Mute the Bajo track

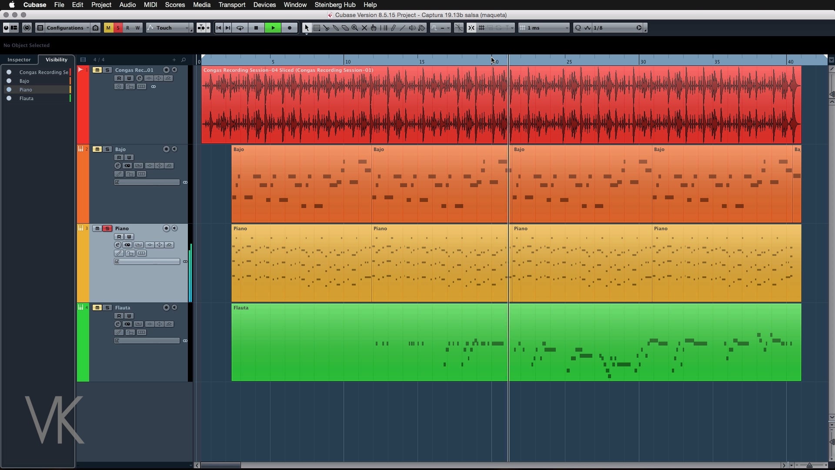tap(97, 149)
